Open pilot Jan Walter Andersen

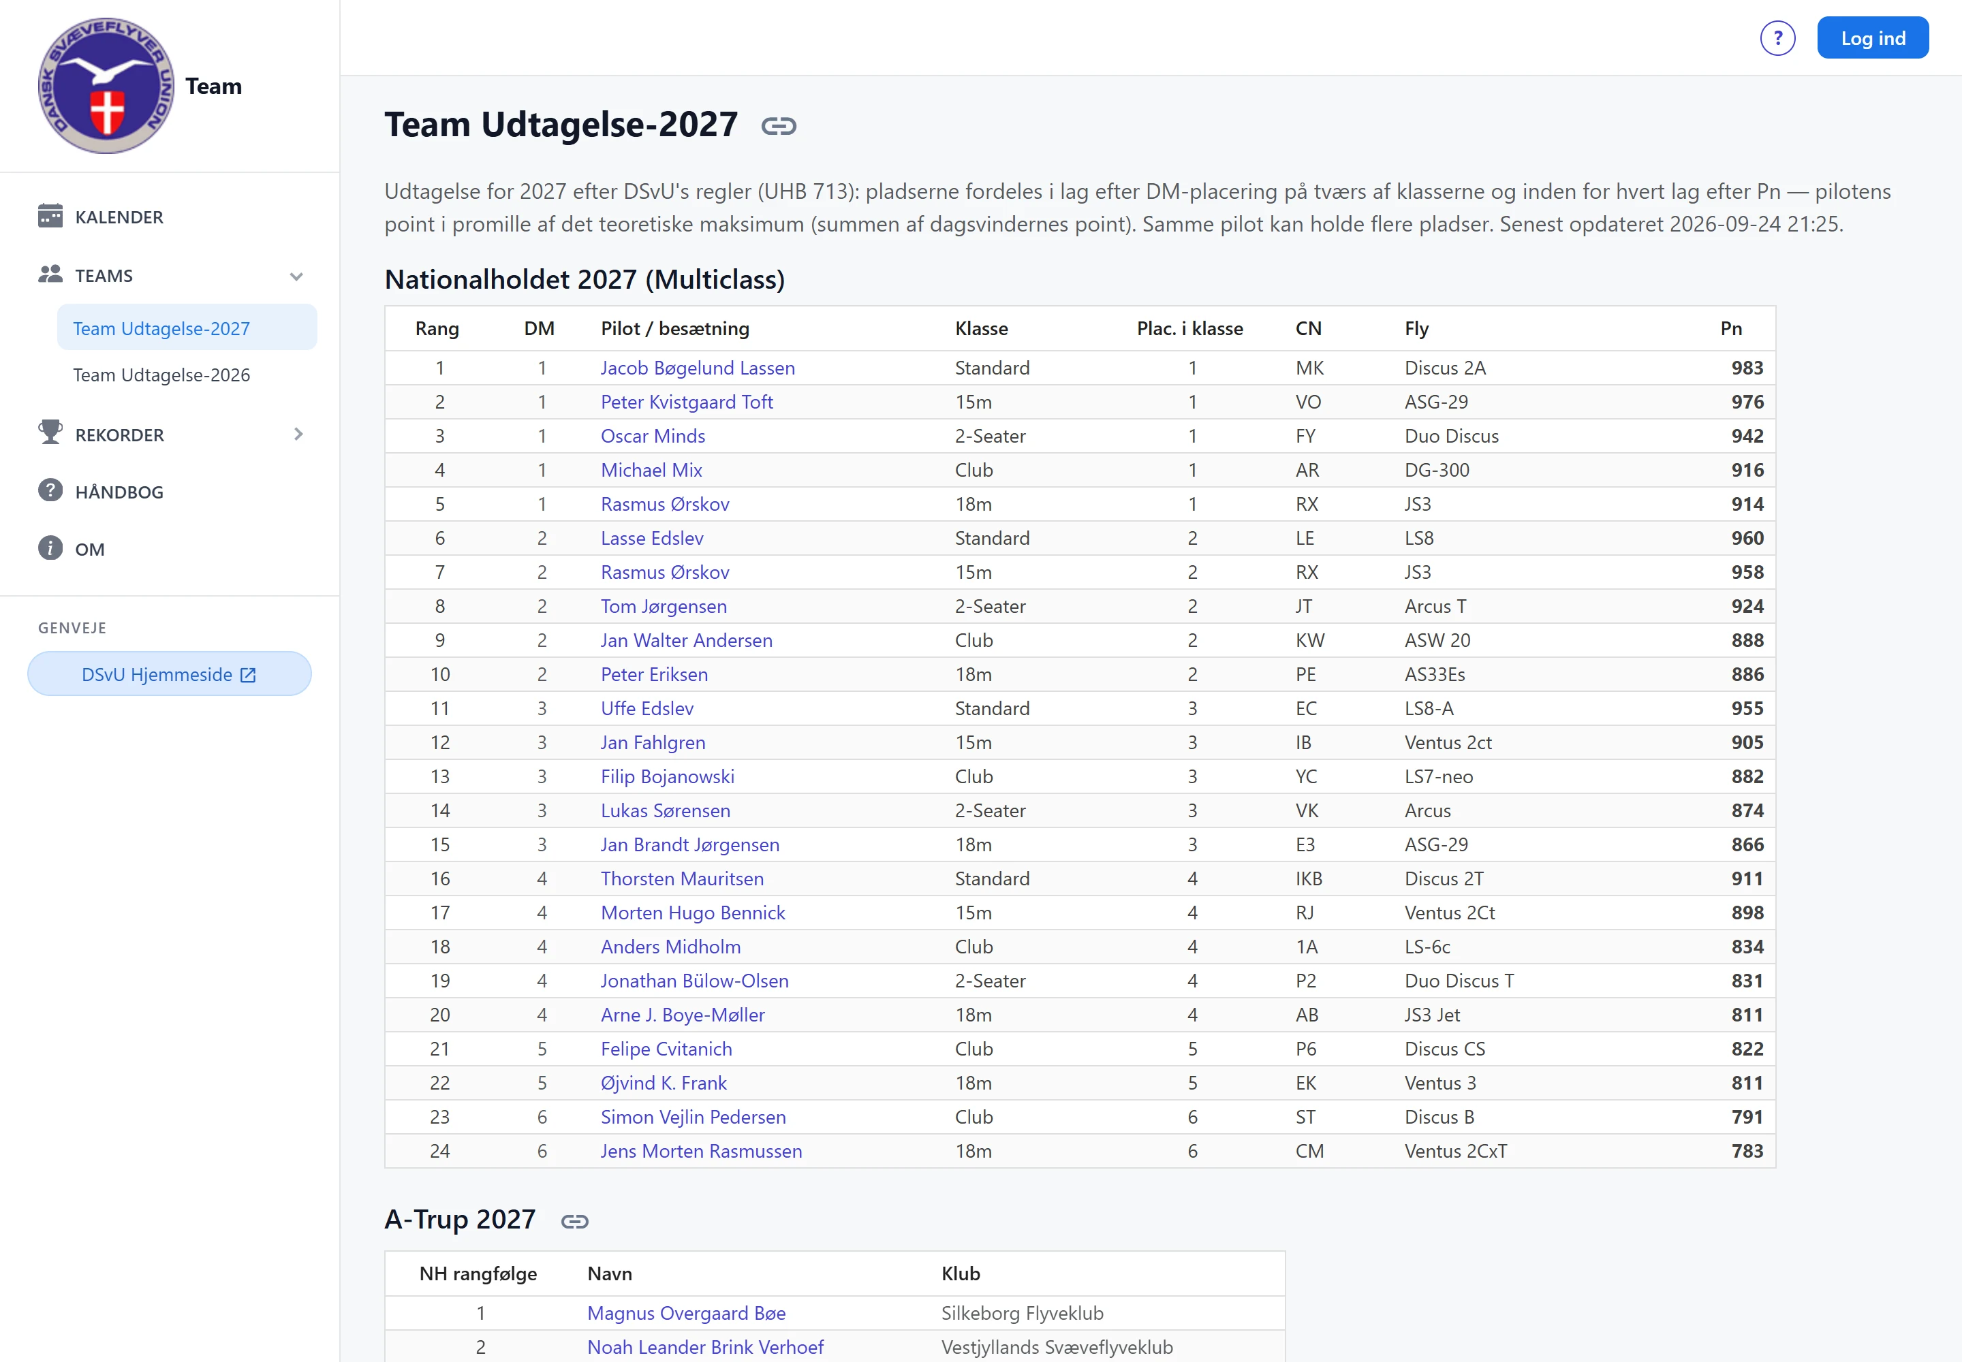(x=685, y=641)
